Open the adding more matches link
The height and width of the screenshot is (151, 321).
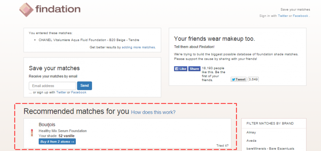click(138, 47)
